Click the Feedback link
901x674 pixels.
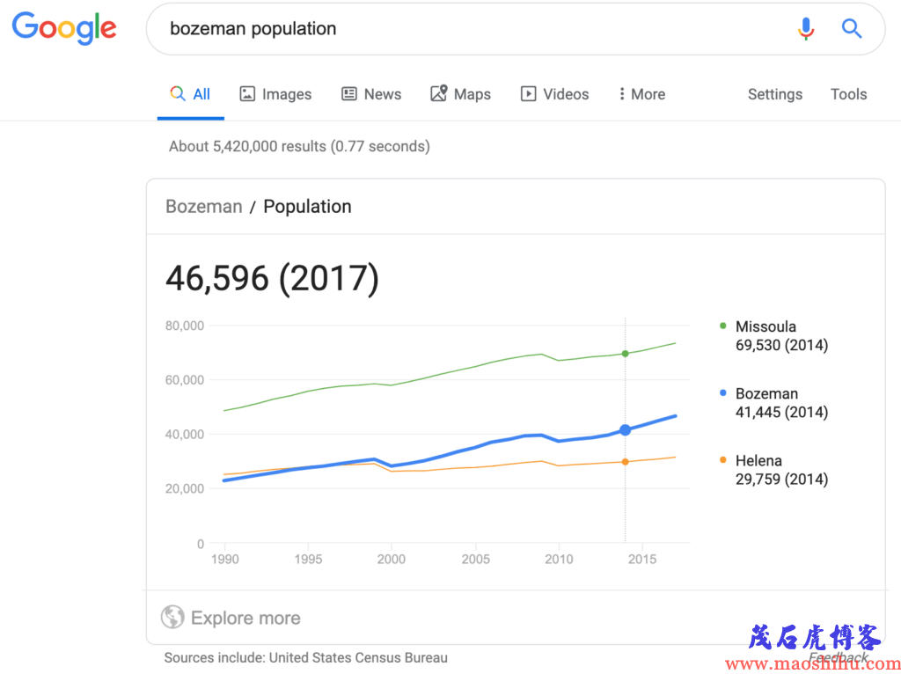tap(839, 656)
